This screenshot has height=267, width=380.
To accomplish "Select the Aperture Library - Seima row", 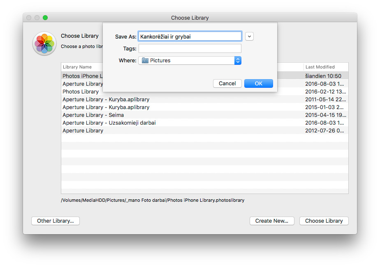I will [x=205, y=115].
